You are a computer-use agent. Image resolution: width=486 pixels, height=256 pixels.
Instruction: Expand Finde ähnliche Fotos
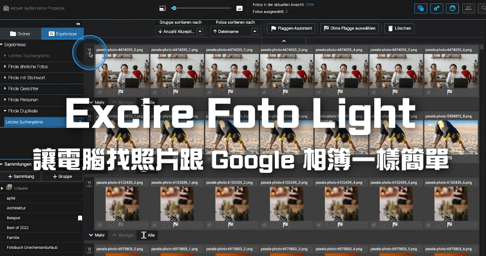tap(5, 66)
